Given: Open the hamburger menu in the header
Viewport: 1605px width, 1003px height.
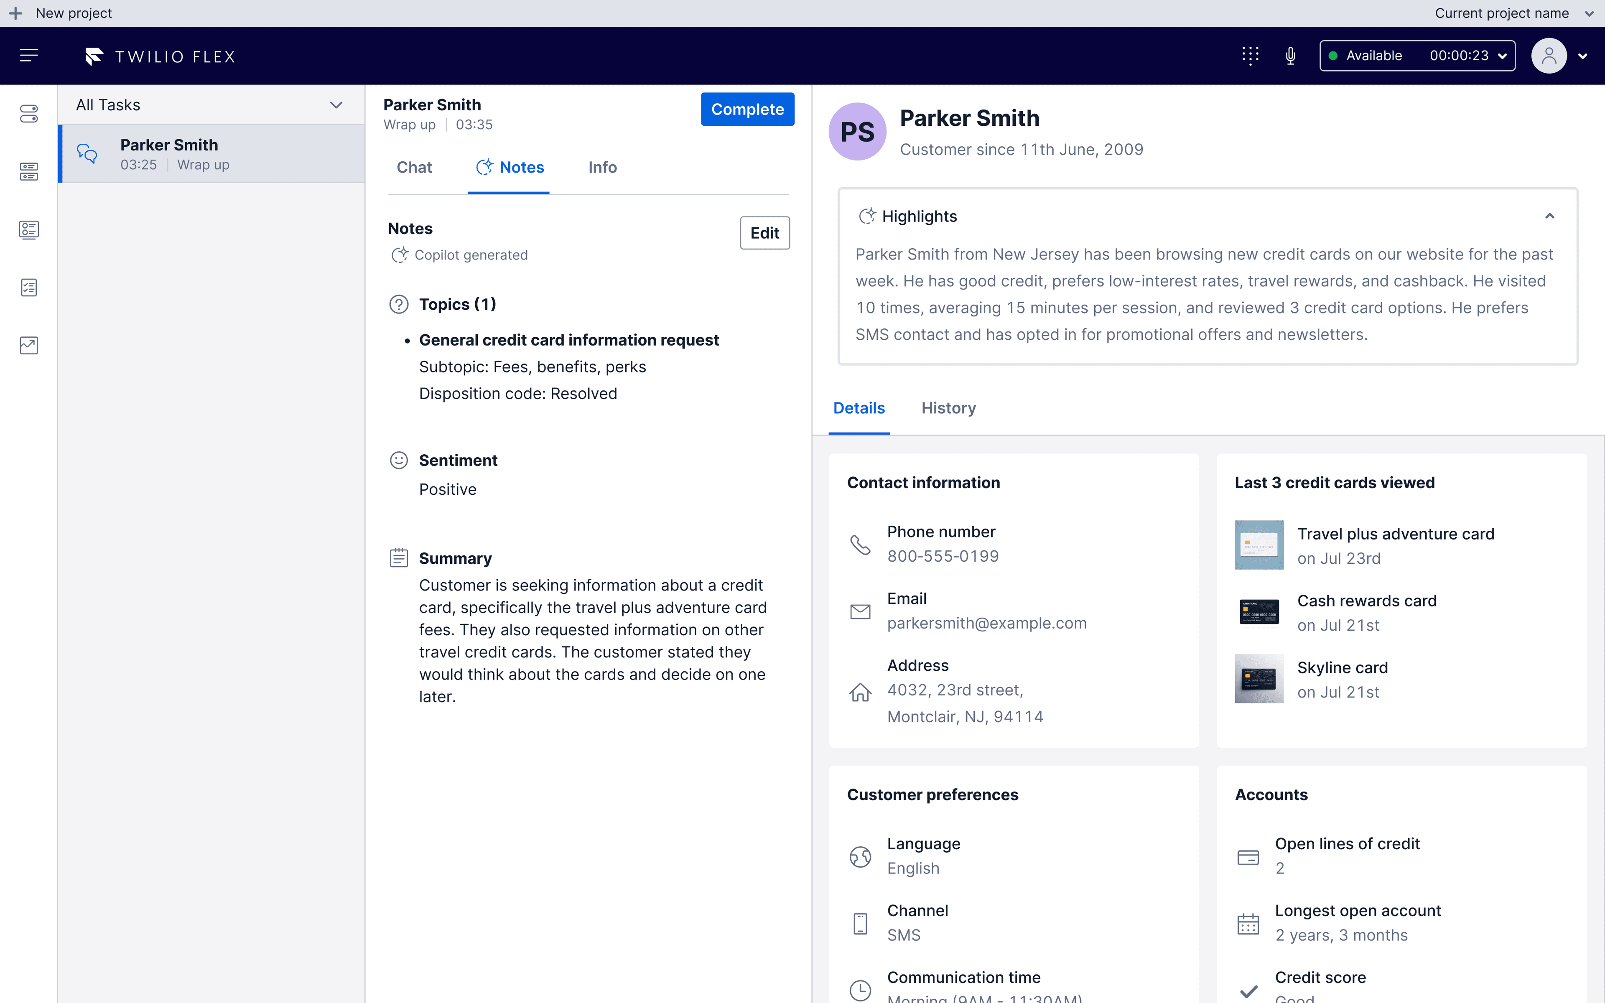Looking at the screenshot, I should tap(28, 56).
